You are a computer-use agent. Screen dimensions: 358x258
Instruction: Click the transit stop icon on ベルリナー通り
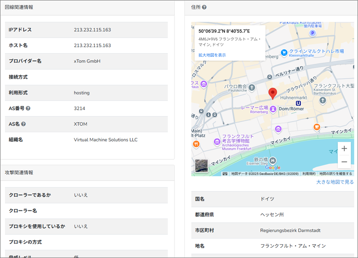pyautogui.click(x=270, y=77)
